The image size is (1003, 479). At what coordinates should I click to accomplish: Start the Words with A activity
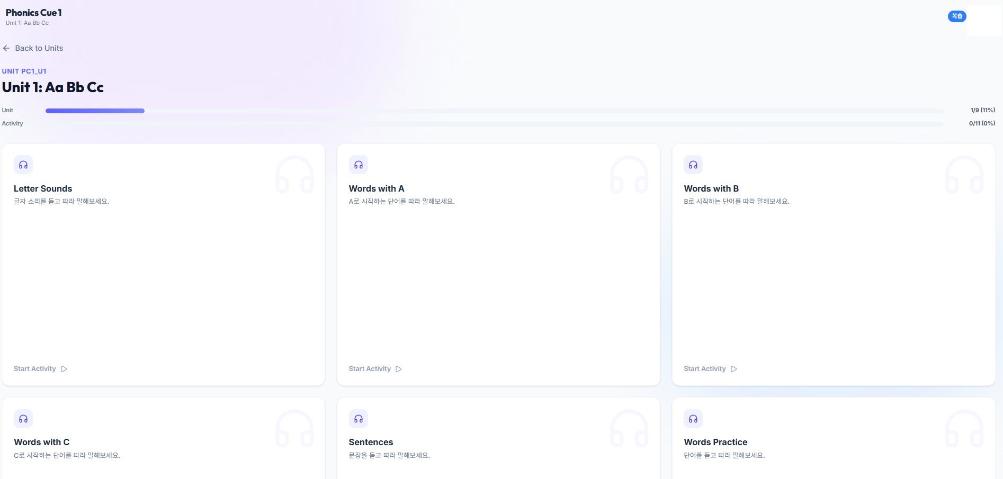[x=370, y=369]
